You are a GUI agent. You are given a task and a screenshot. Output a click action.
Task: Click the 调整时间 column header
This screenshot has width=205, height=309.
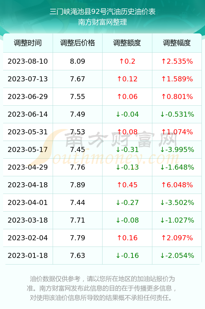tap(28, 43)
